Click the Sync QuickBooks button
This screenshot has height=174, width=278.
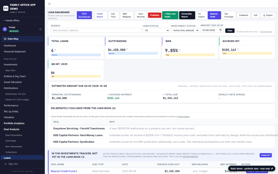tap(84, 15)
